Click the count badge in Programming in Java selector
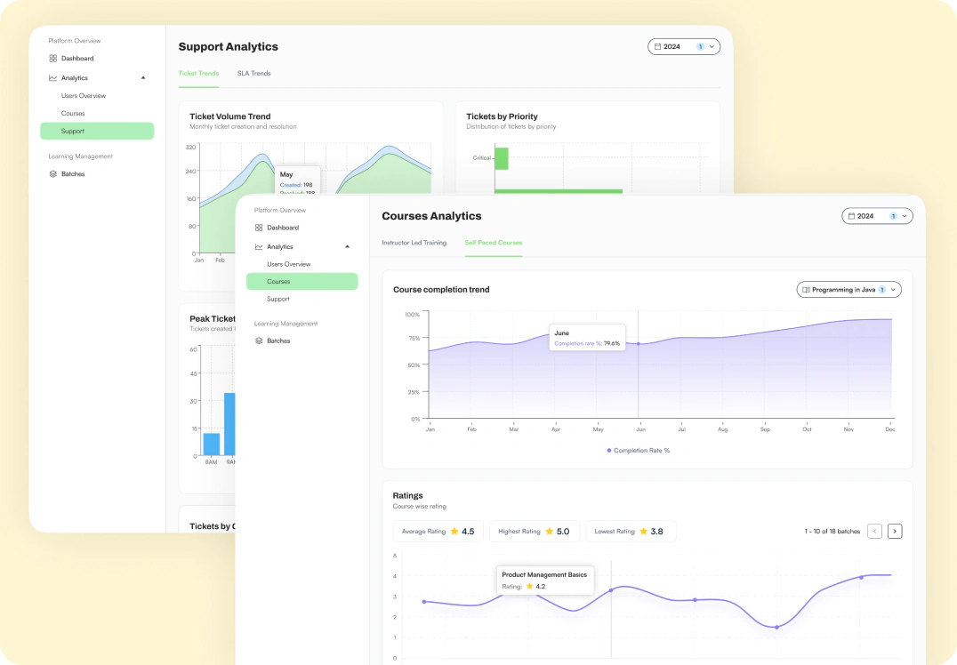The image size is (957, 665). pos(882,290)
